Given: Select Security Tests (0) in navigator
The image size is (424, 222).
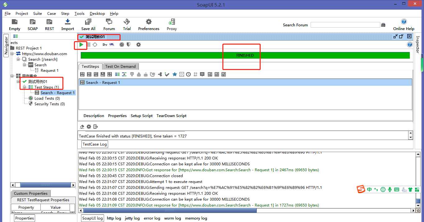Looking at the screenshot, I should click(x=49, y=104).
